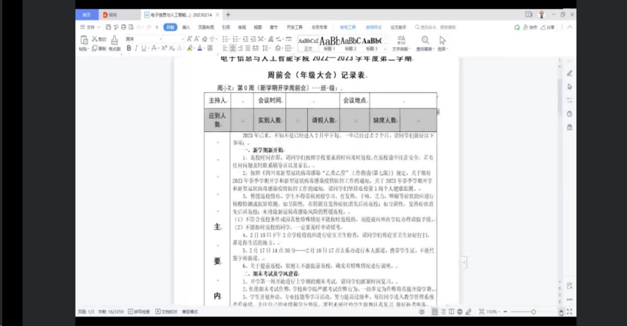Click the Save icon in quick access bar
This screenshot has height=326, width=627.
tap(109, 27)
